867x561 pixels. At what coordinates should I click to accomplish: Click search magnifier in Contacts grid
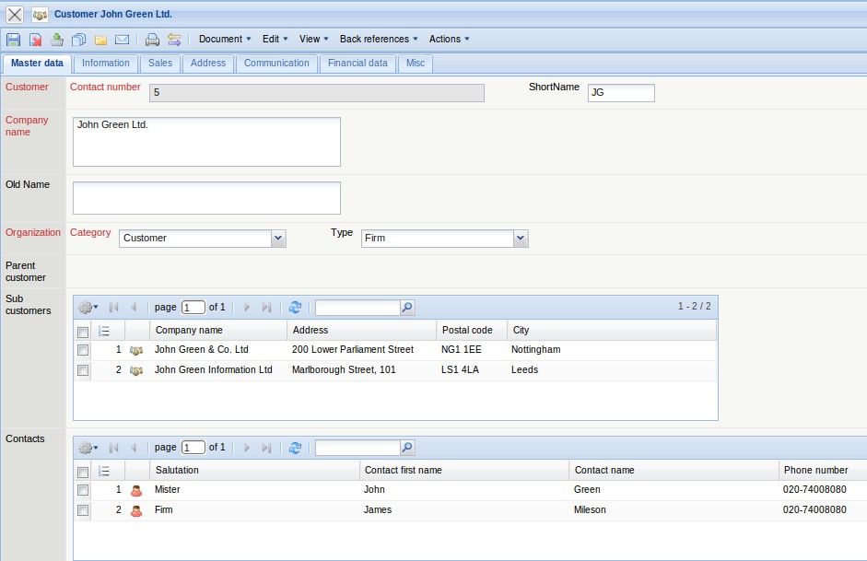407,448
